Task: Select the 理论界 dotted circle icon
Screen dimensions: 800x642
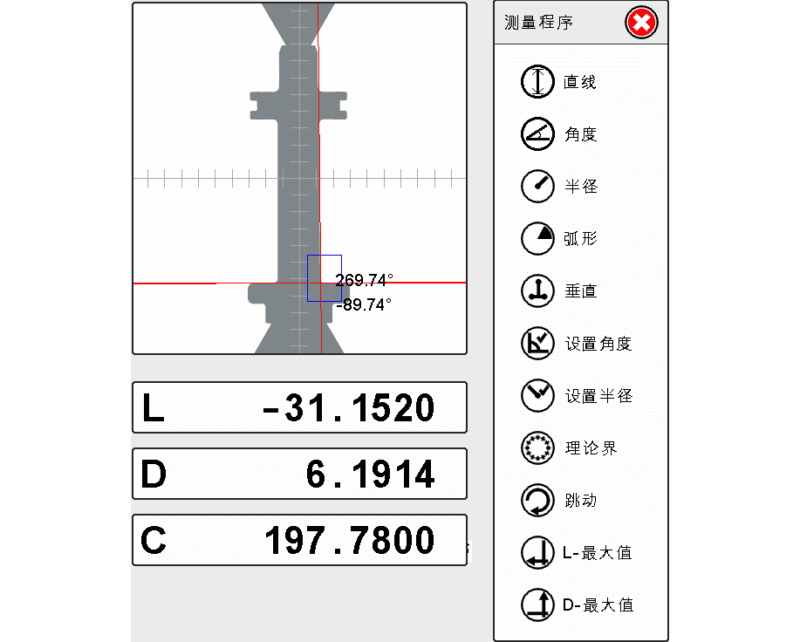Action: (537, 447)
